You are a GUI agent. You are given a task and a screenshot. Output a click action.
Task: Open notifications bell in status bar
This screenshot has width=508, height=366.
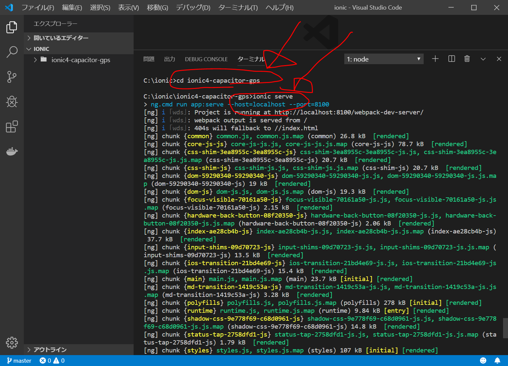497,360
